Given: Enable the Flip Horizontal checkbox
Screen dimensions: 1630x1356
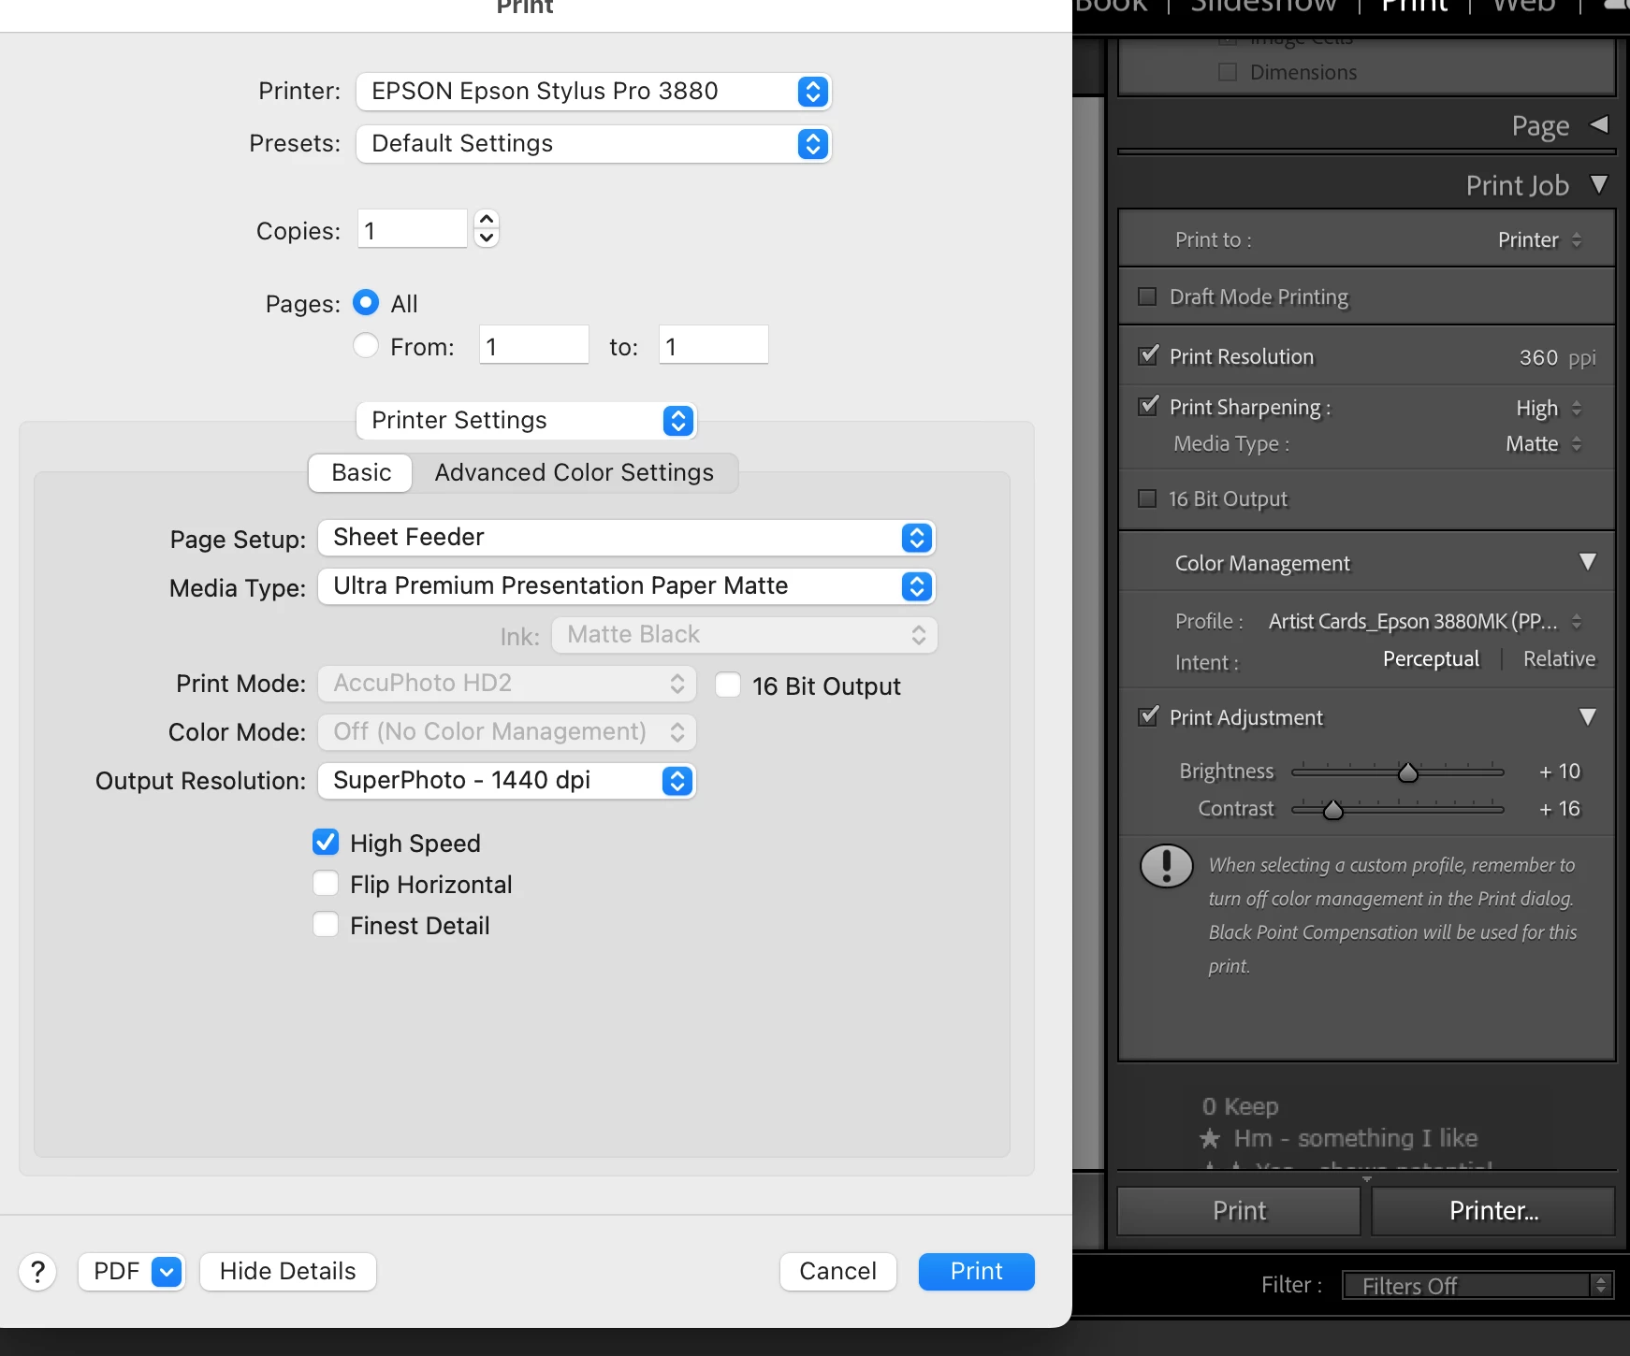Looking at the screenshot, I should pos(326,884).
